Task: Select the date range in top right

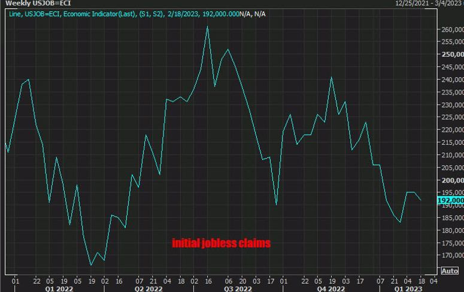Action: 429,4
